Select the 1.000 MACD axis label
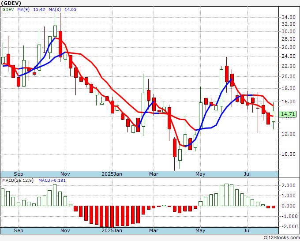300x241 pixels. (289, 196)
